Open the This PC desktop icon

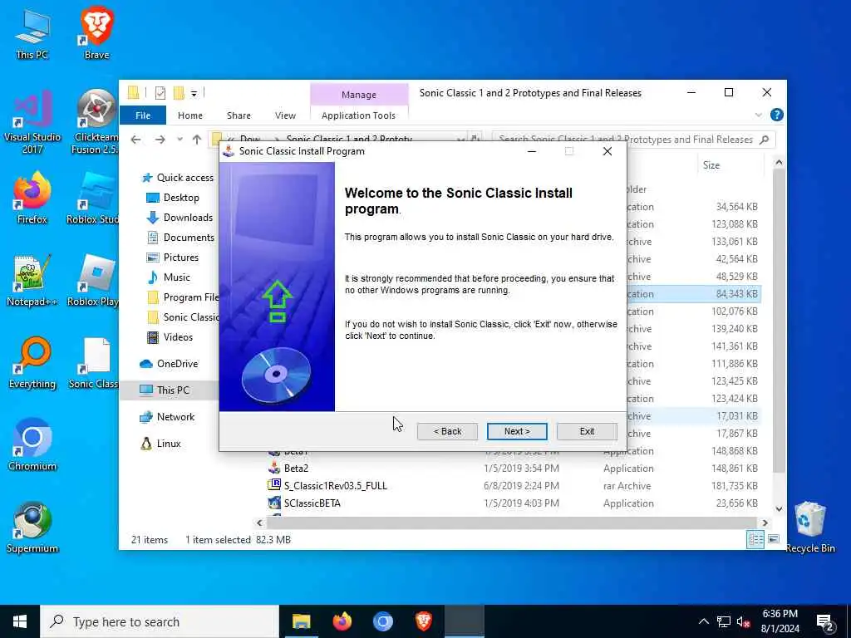tap(32, 33)
